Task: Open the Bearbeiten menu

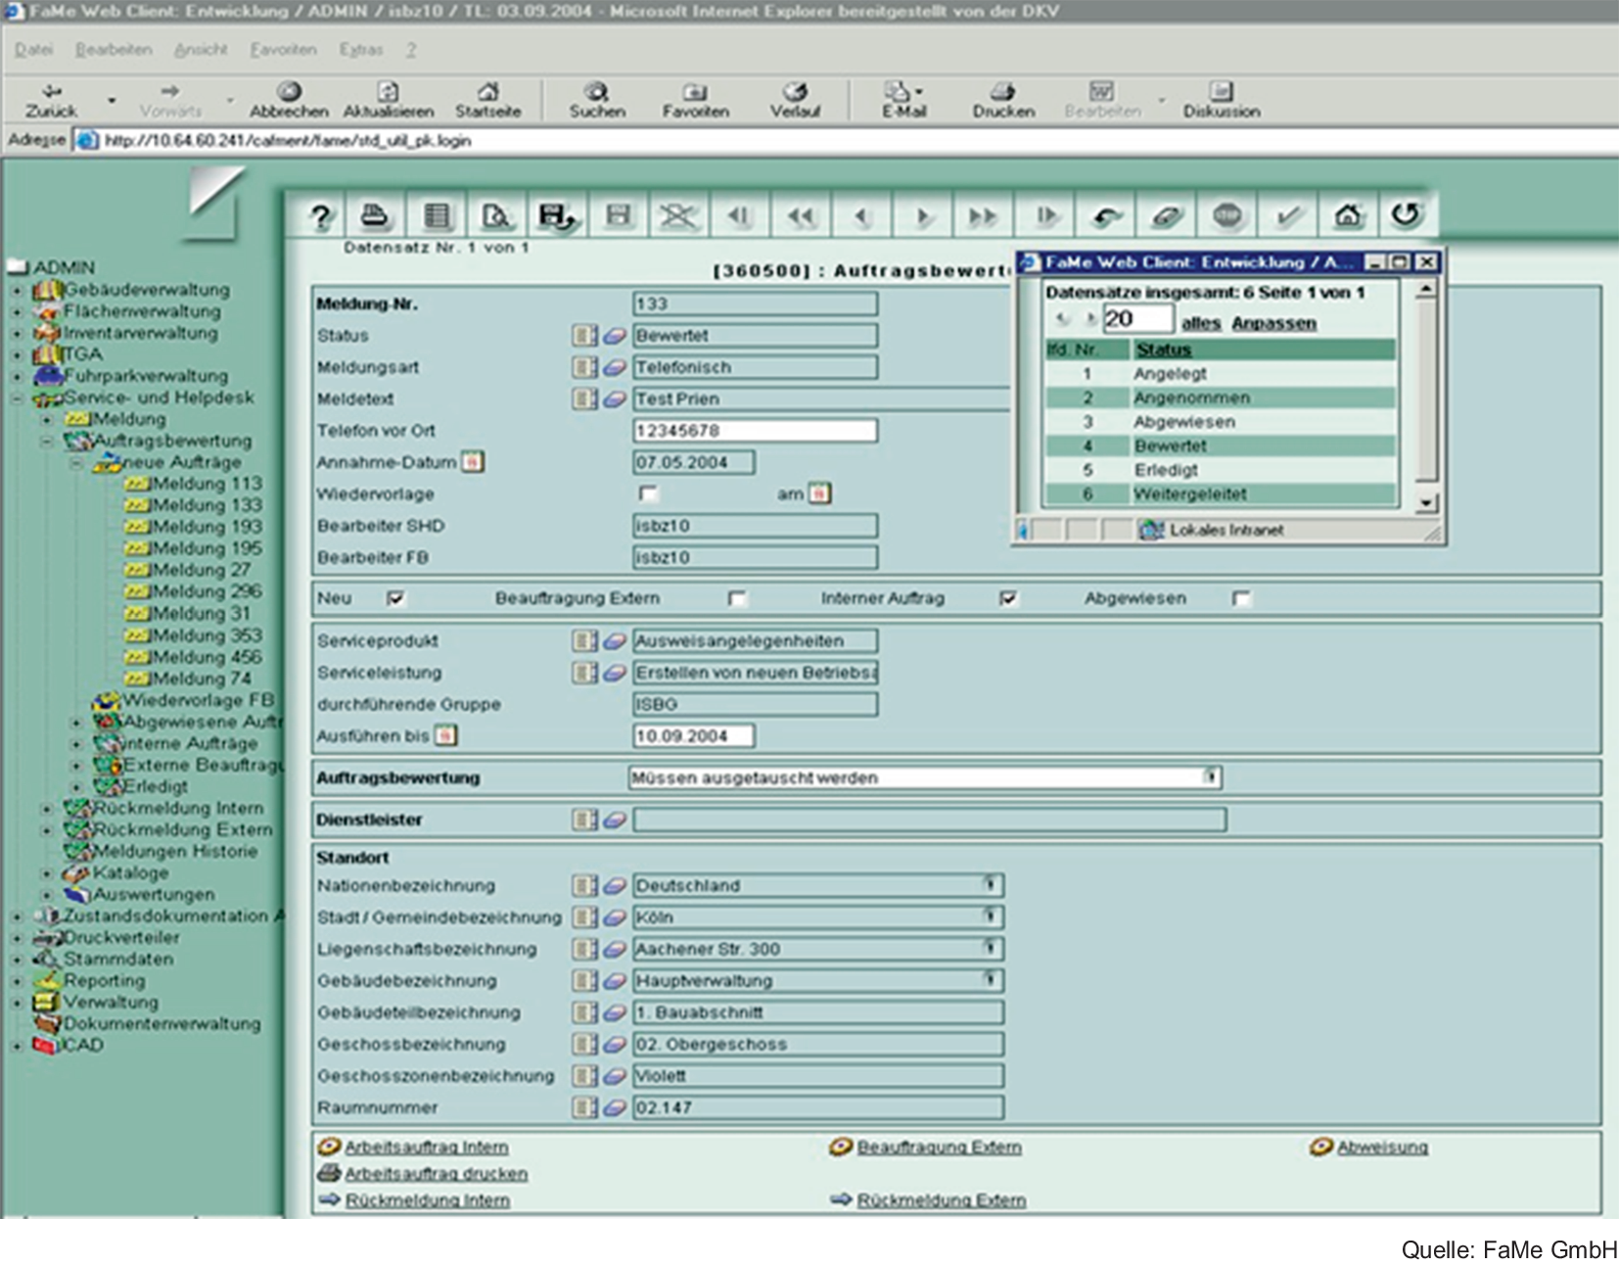Action: click(x=114, y=49)
